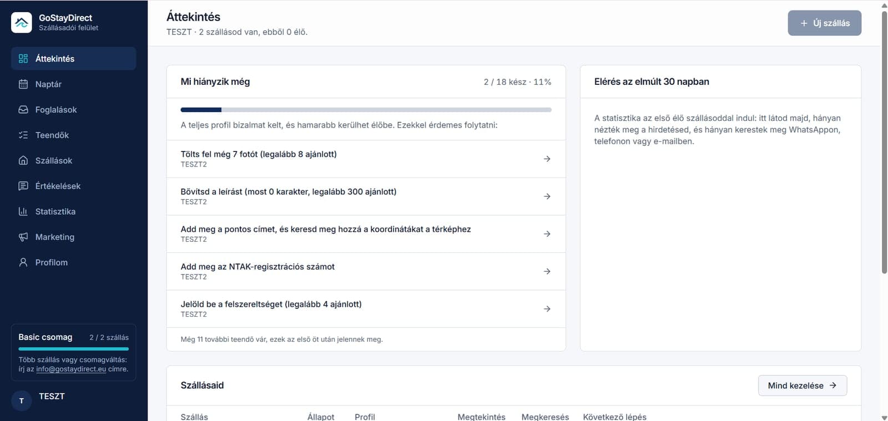Open the info@gostaydirect.eu email link
This screenshot has height=421, width=888.
[x=71, y=369]
